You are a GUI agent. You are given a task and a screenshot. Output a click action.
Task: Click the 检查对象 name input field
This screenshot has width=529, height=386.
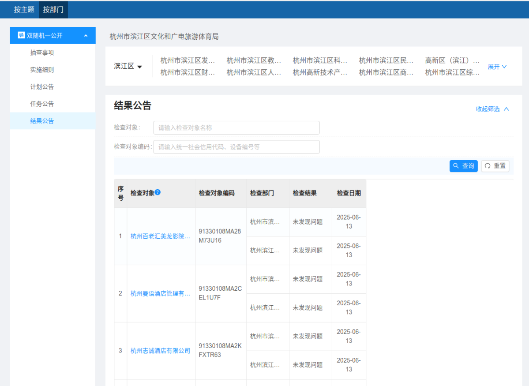pyautogui.click(x=236, y=127)
